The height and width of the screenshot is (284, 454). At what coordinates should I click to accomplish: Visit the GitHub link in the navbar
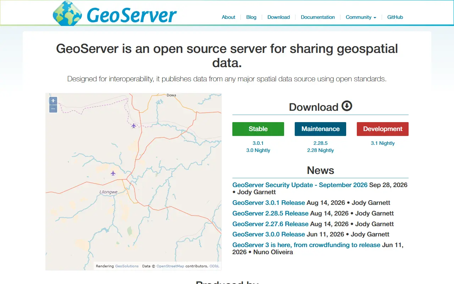point(395,17)
